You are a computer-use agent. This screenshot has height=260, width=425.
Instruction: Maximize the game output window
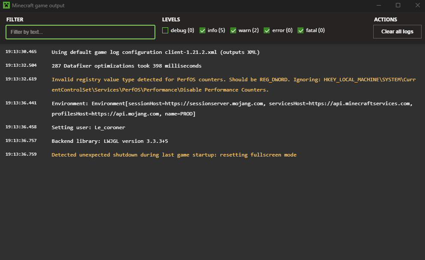[x=398, y=6]
